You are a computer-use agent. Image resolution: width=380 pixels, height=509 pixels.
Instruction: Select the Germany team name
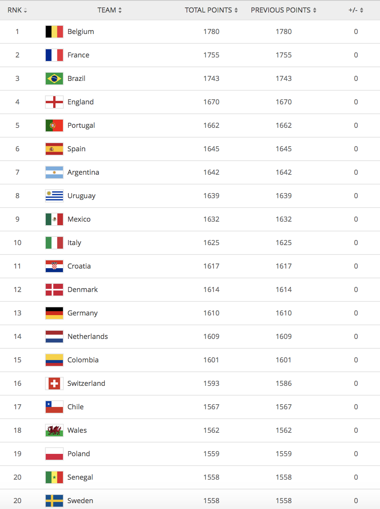click(x=82, y=313)
